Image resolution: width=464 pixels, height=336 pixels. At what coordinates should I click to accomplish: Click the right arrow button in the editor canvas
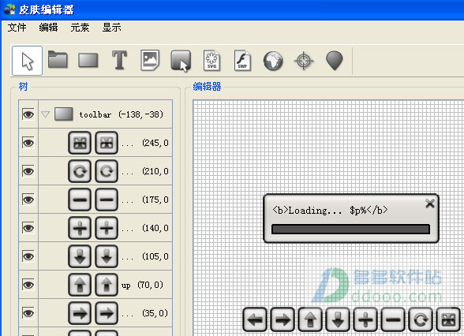[283, 319]
